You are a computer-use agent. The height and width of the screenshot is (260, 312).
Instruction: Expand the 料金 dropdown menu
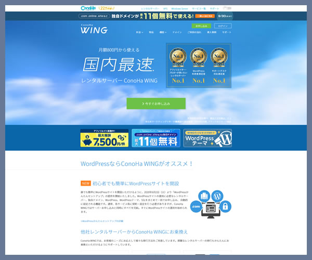click(139, 32)
